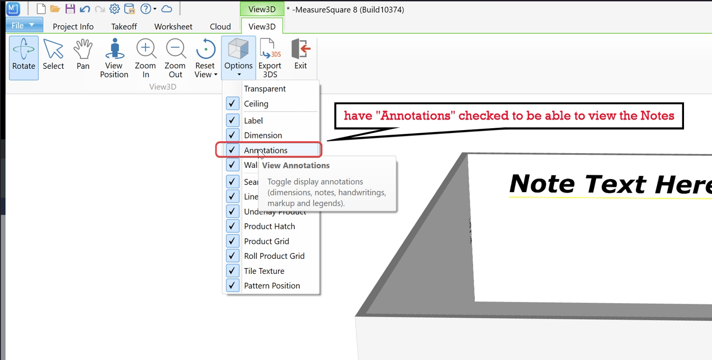Expand the Reset View dropdown arrow
712x360 pixels.
tap(216, 75)
